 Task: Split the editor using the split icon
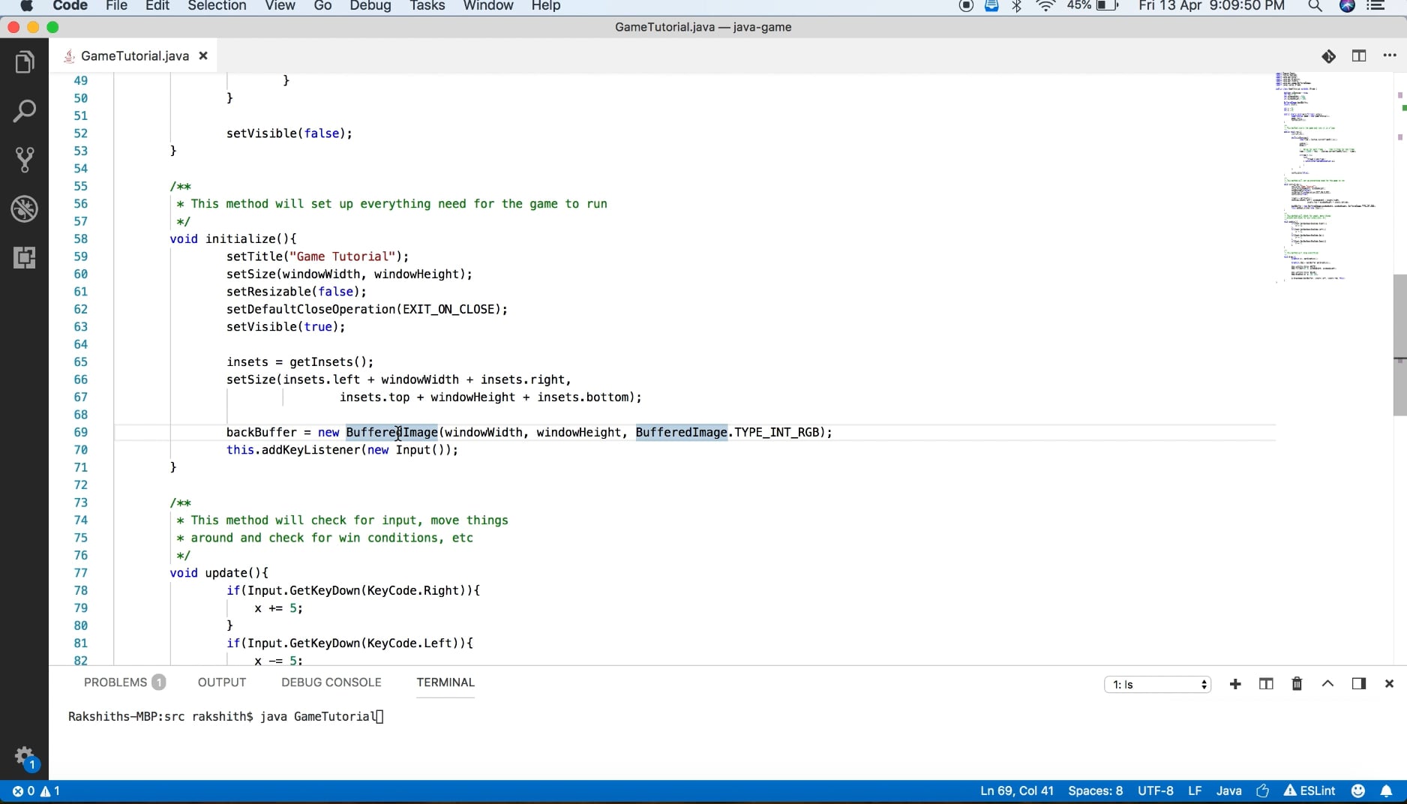coord(1359,55)
